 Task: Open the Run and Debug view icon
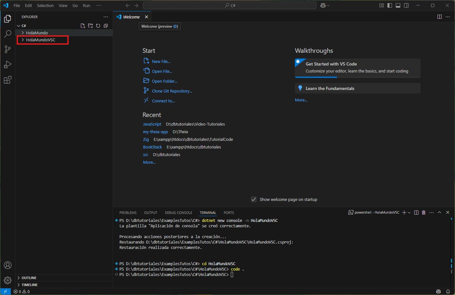coord(8,65)
